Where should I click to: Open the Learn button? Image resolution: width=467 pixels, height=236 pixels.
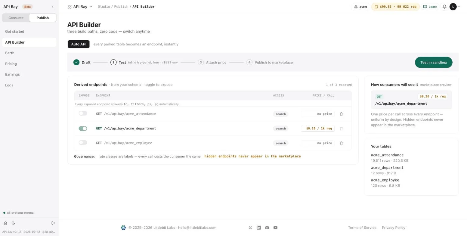[430, 7]
